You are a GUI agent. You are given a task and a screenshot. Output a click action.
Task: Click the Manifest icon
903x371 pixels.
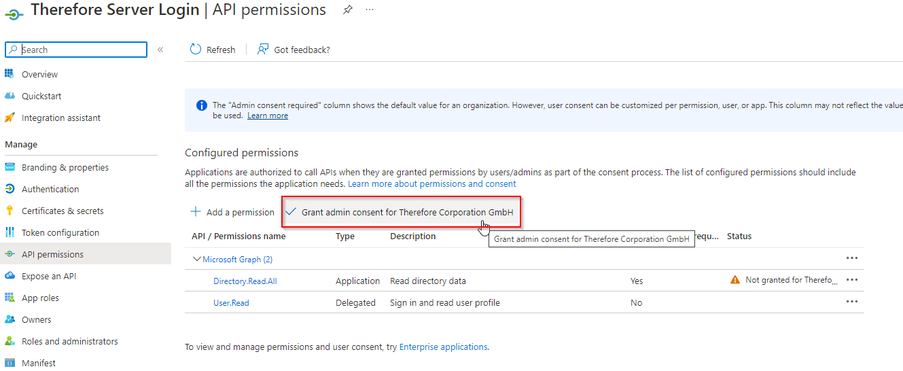click(10, 363)
